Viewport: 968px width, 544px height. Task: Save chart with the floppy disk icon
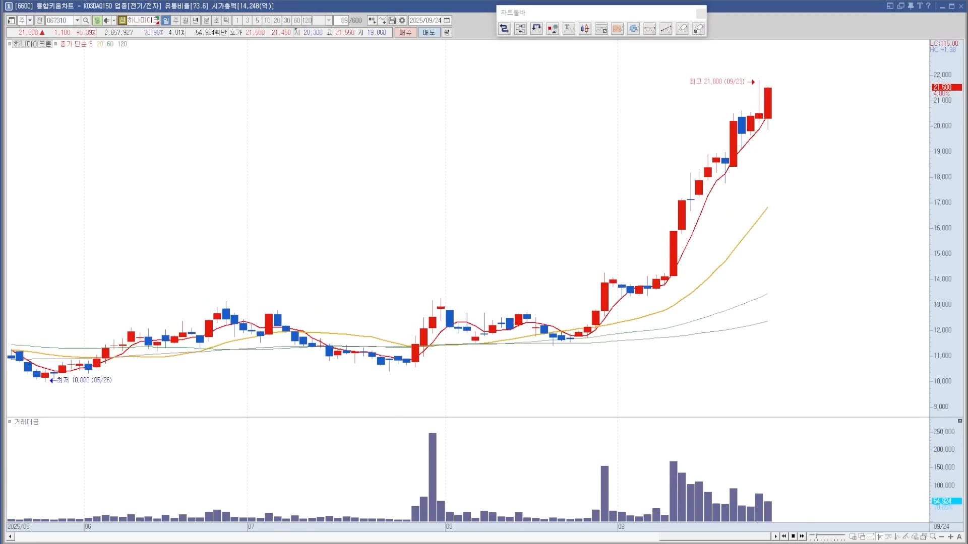pyautogui.click(x=392, y=21)
